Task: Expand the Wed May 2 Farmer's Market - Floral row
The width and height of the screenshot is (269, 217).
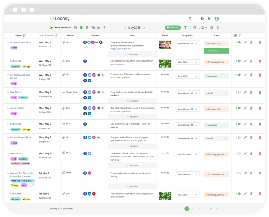Action: [8, 42]
